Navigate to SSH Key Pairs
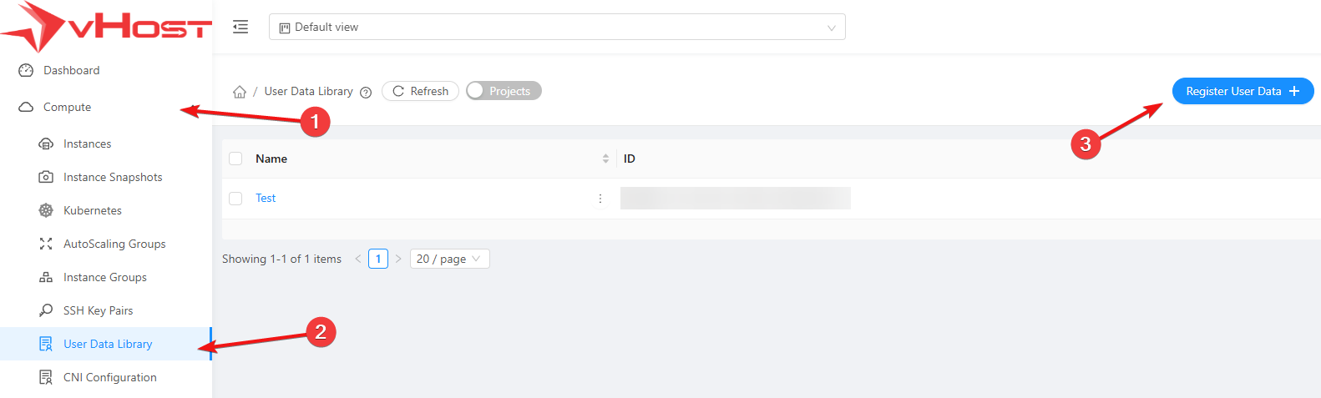The width and height of the screenshot is (1321, 398). point(98,310)
